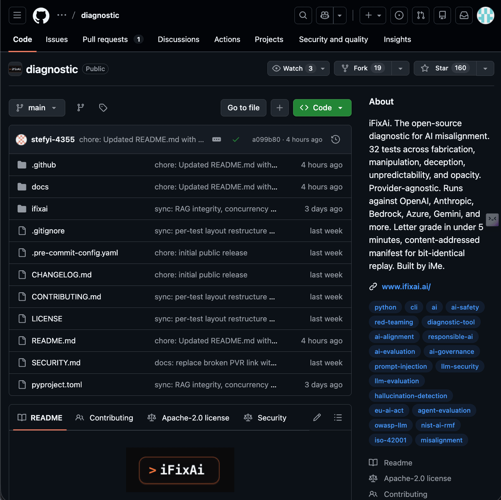Click the Watch button
501x500 pixels.
(298, 69)
